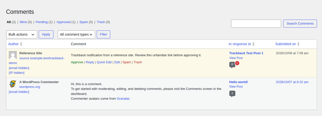Image resolution: width=322 pixels, height=116 pixels.
Task: Reply to the trackback comment
Action: [90, 62]
